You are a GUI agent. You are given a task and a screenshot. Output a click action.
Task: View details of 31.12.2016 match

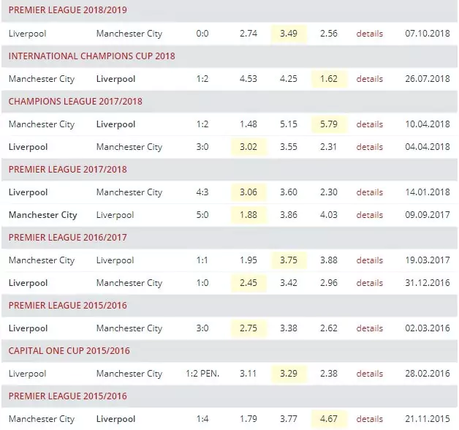tap(369, 283)
